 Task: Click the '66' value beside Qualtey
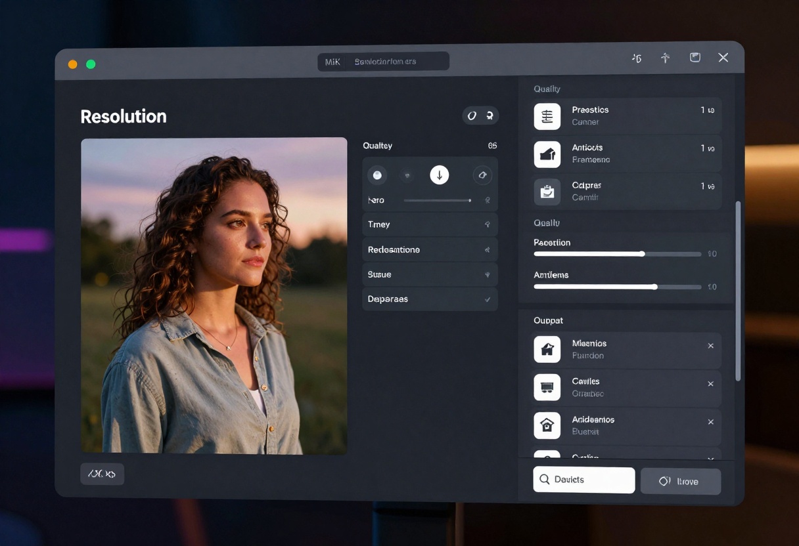pos(493,146)
